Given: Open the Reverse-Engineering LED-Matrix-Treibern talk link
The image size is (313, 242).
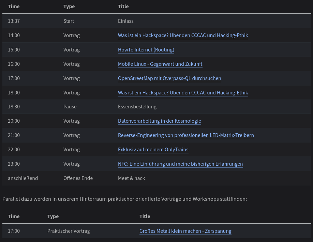Looking at the screenshot, I should [186, 135].
